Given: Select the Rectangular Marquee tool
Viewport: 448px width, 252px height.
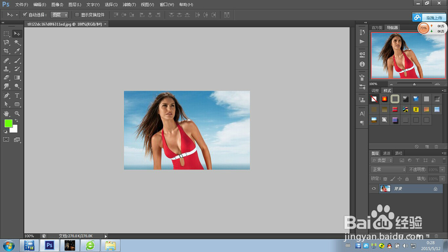Looking at the screenshot, I should (6, 34).
